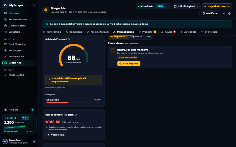Click the 68/100 health gauge
This screenshot has height=147, width=236.
point(73,55)
